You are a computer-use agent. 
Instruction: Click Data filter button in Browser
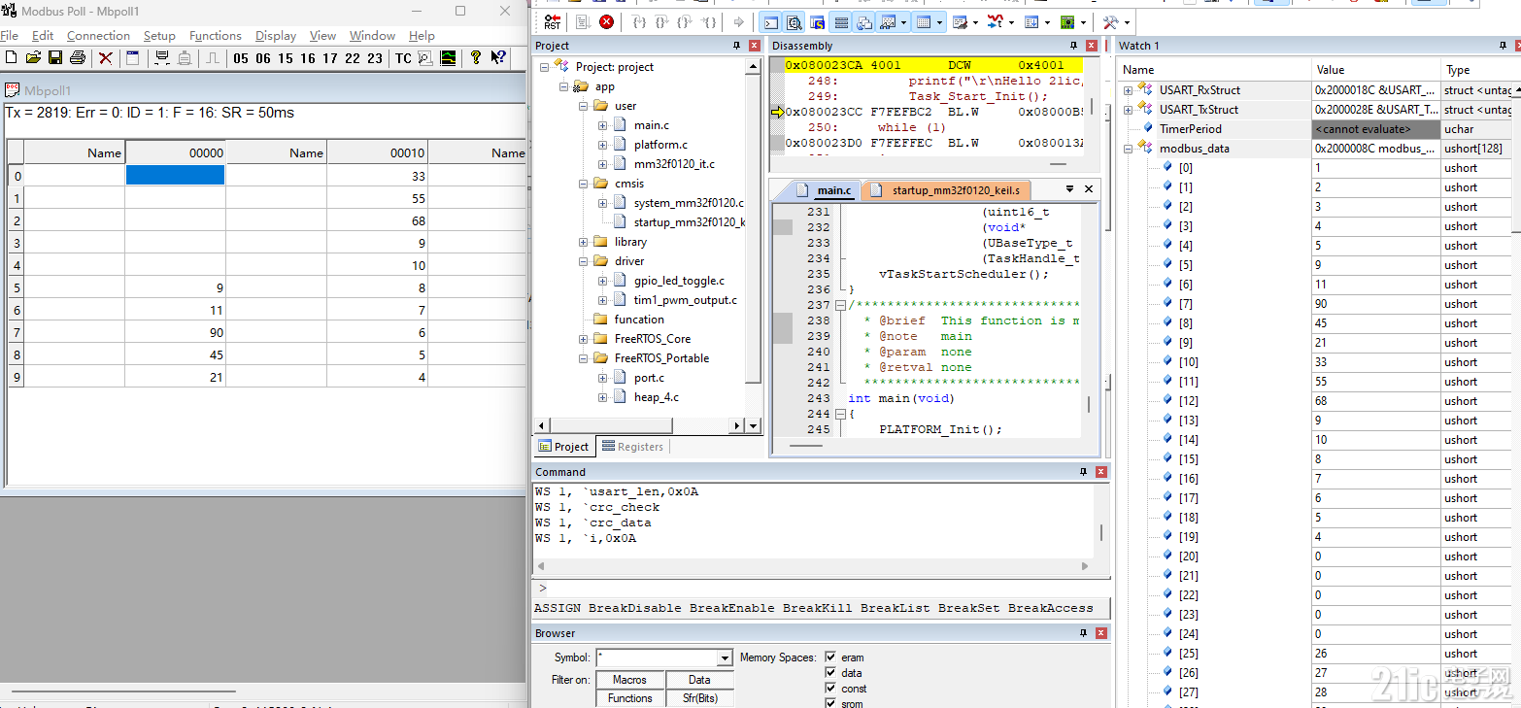(x=699, y=680)
